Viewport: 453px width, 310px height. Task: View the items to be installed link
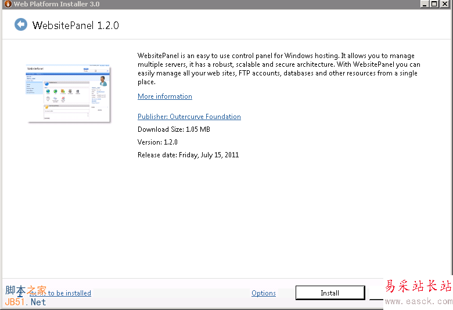60,293
